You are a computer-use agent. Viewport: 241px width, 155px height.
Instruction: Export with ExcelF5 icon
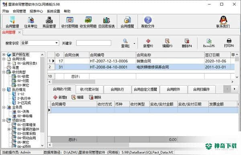coord(209,43)
